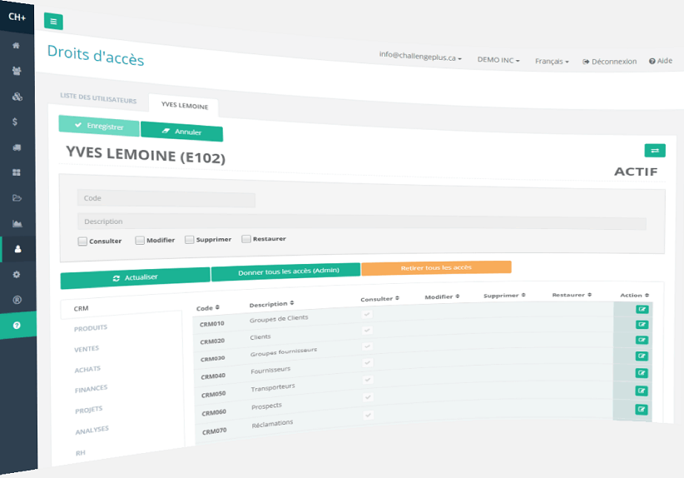Click the orange Retirer tous les accès button
This screenshot has height=478, width=684.
[436, 267]
